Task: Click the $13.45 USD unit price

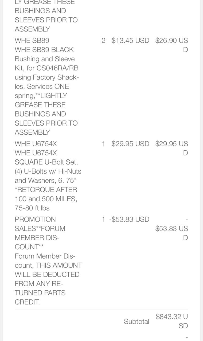Action: pyautogui.click(x=130, y=41)
